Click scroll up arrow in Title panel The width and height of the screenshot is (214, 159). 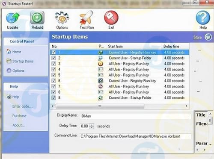click(210, 114)
